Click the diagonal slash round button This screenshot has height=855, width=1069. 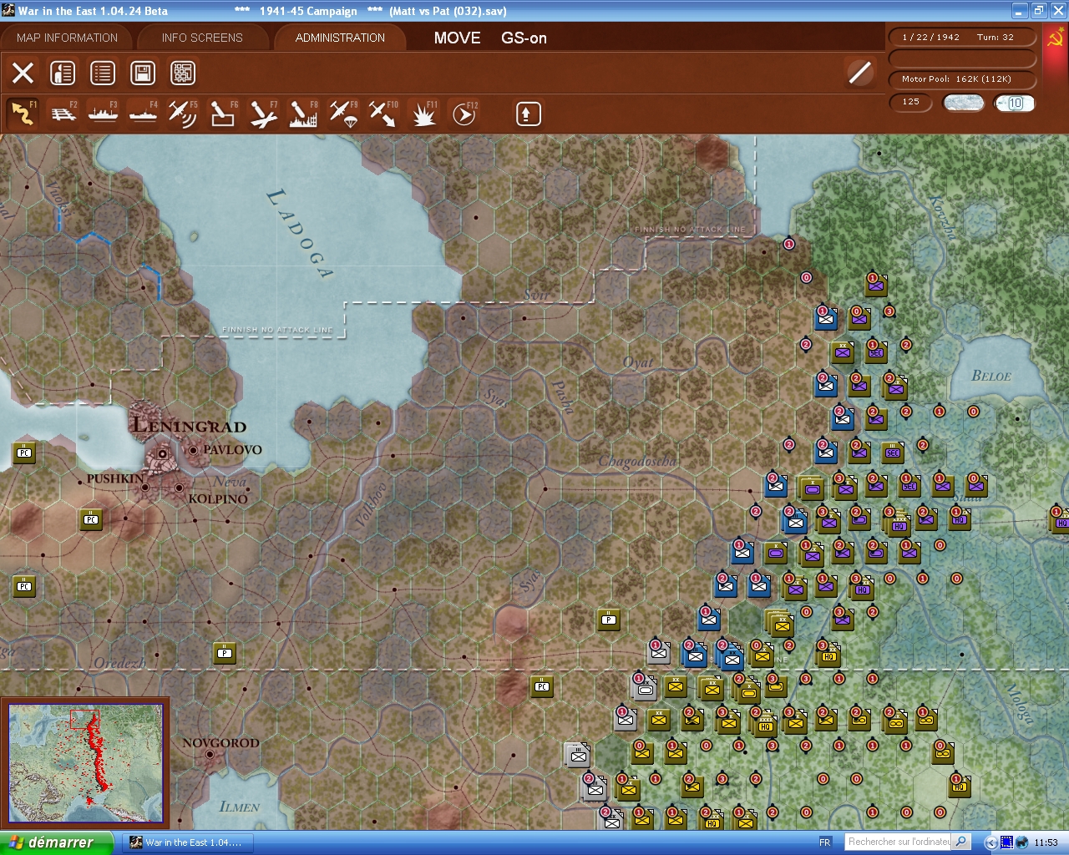859,73
